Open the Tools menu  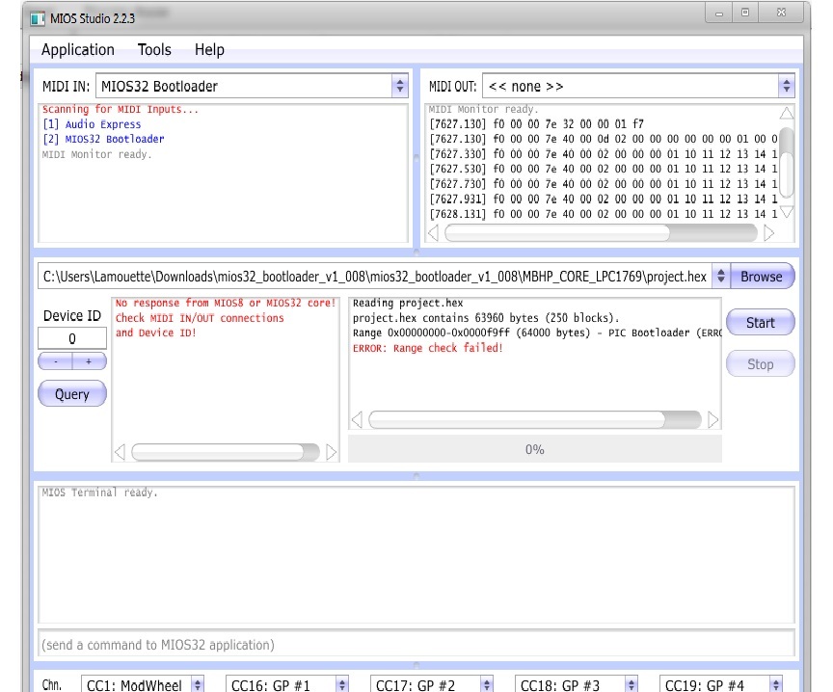click(x=154, y=50)
